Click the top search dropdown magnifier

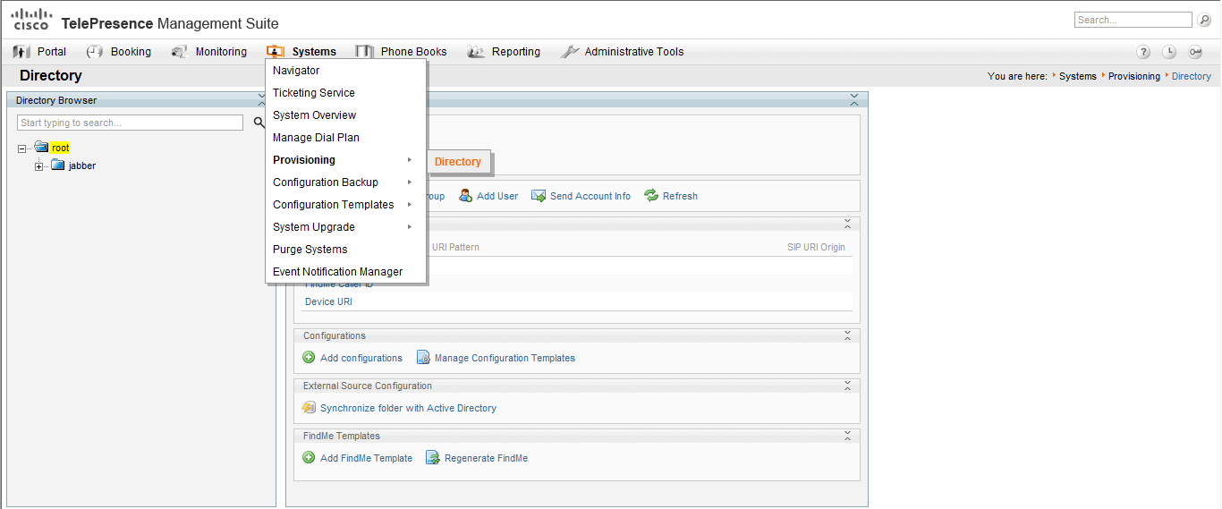point(1206,20)
